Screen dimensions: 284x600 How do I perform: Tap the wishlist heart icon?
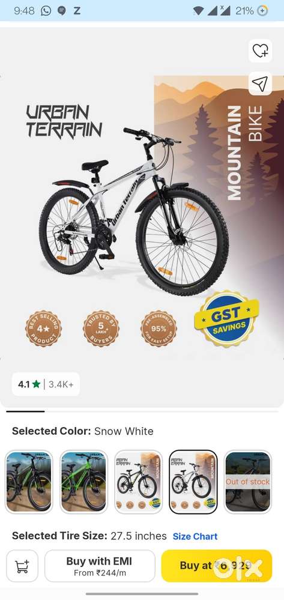tap(260, 50)
